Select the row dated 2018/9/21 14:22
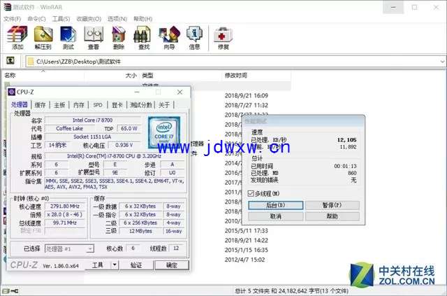447x296 pixels. coord(247,240)
